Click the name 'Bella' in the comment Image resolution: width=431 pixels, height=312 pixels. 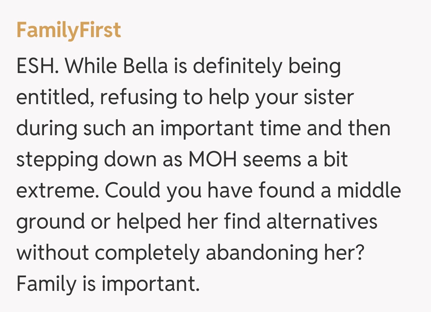pyautogui.click(x=145, y=66)
